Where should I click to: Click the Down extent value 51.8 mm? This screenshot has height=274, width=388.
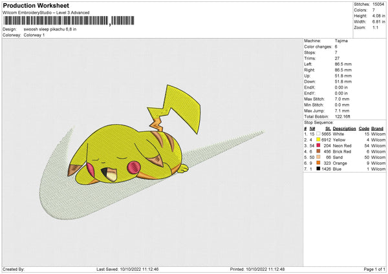pyautogui.click(x=343, y=81)
